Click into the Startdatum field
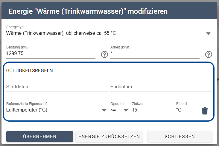 pyautogui.click(x=57, y=87)
